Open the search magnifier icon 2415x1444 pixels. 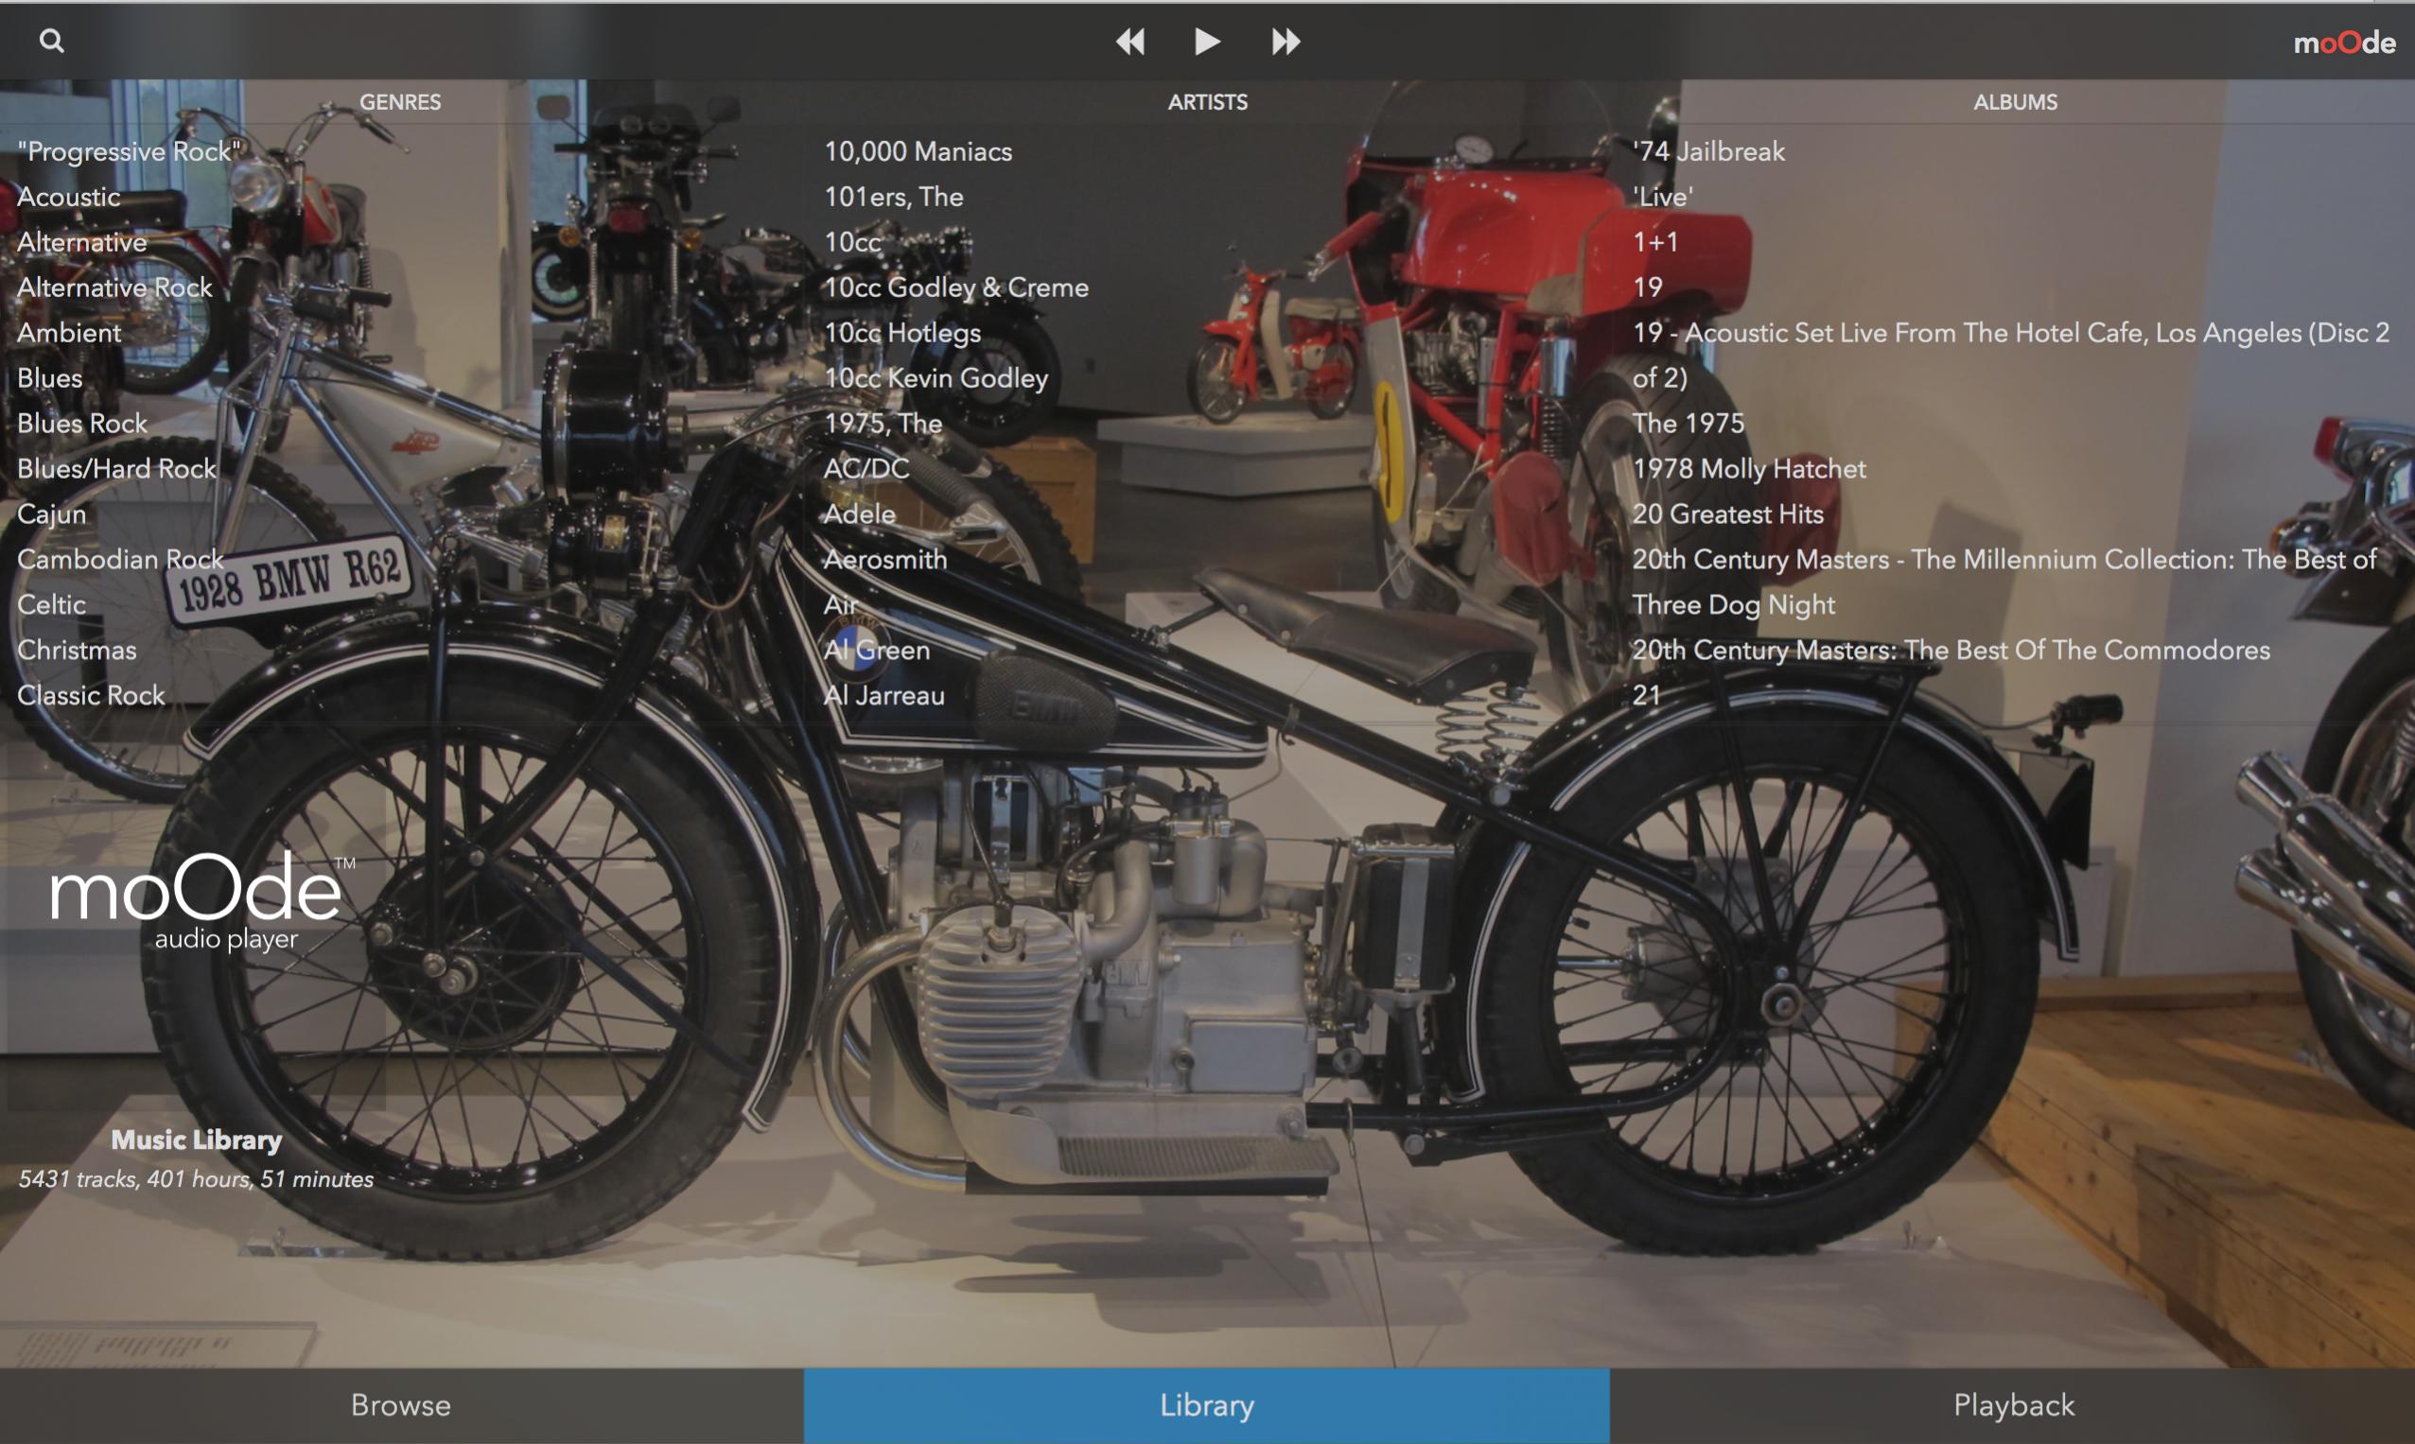[x=52, y=41]
